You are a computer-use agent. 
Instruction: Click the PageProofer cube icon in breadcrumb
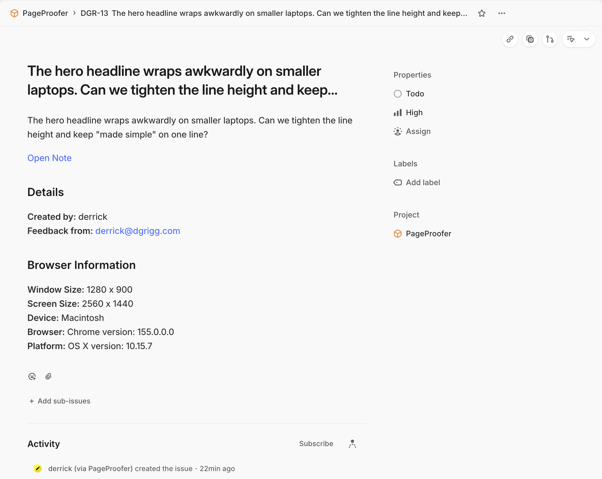14,13
